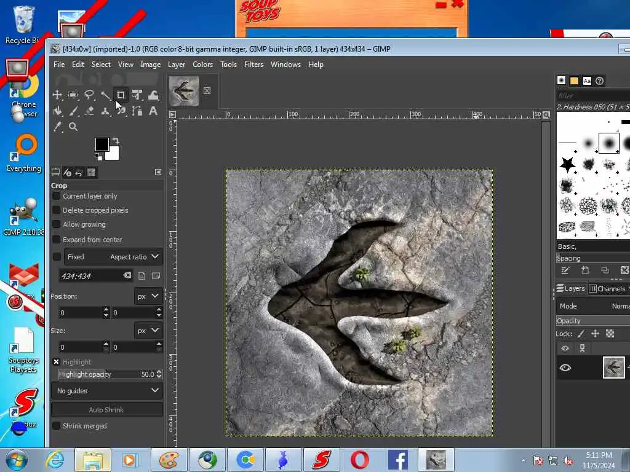Click the foreground color swatch
This screenshot has height=472, width=630.
[102, 144]
